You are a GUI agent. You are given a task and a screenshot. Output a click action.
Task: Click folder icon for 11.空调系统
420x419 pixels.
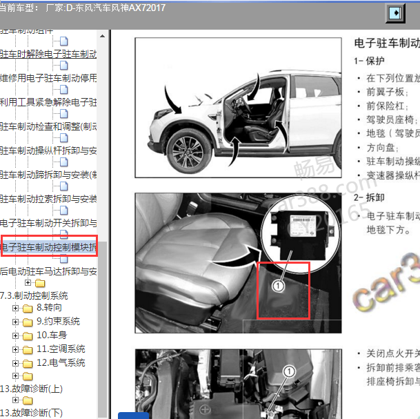(28, 350)
